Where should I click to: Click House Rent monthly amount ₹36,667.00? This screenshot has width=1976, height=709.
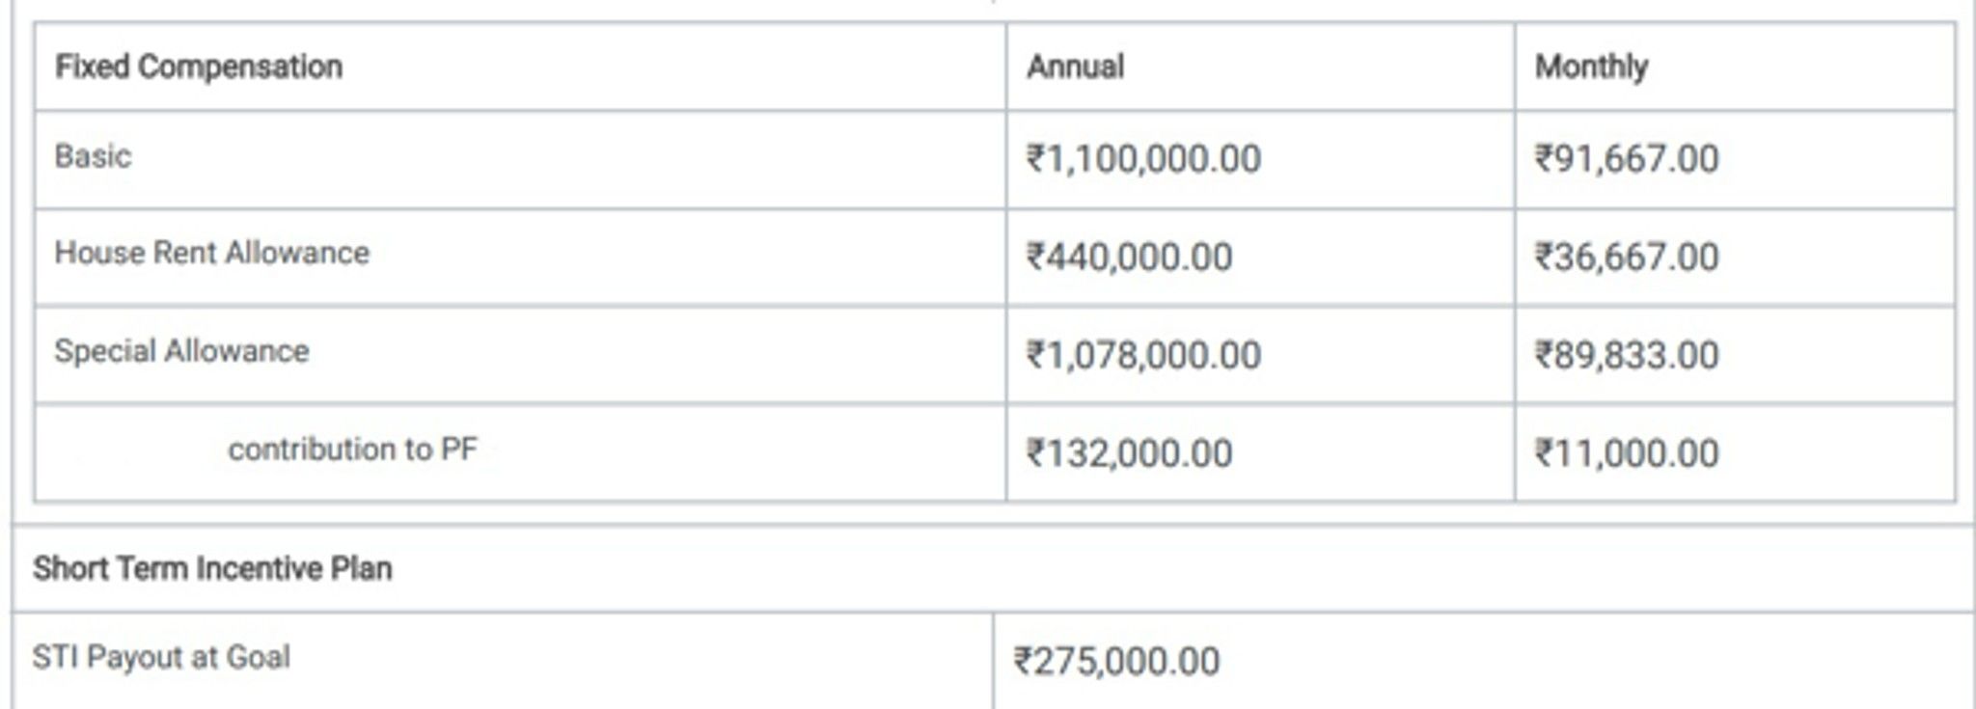point(1627,258)
